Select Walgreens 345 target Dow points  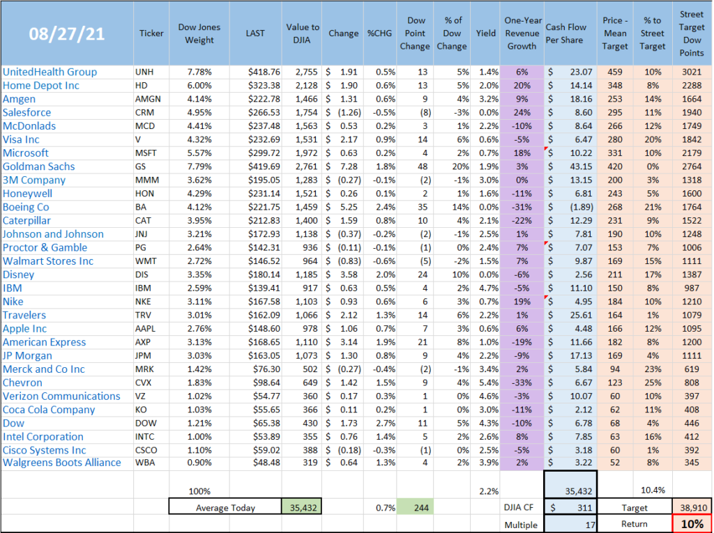pos(692,463)
